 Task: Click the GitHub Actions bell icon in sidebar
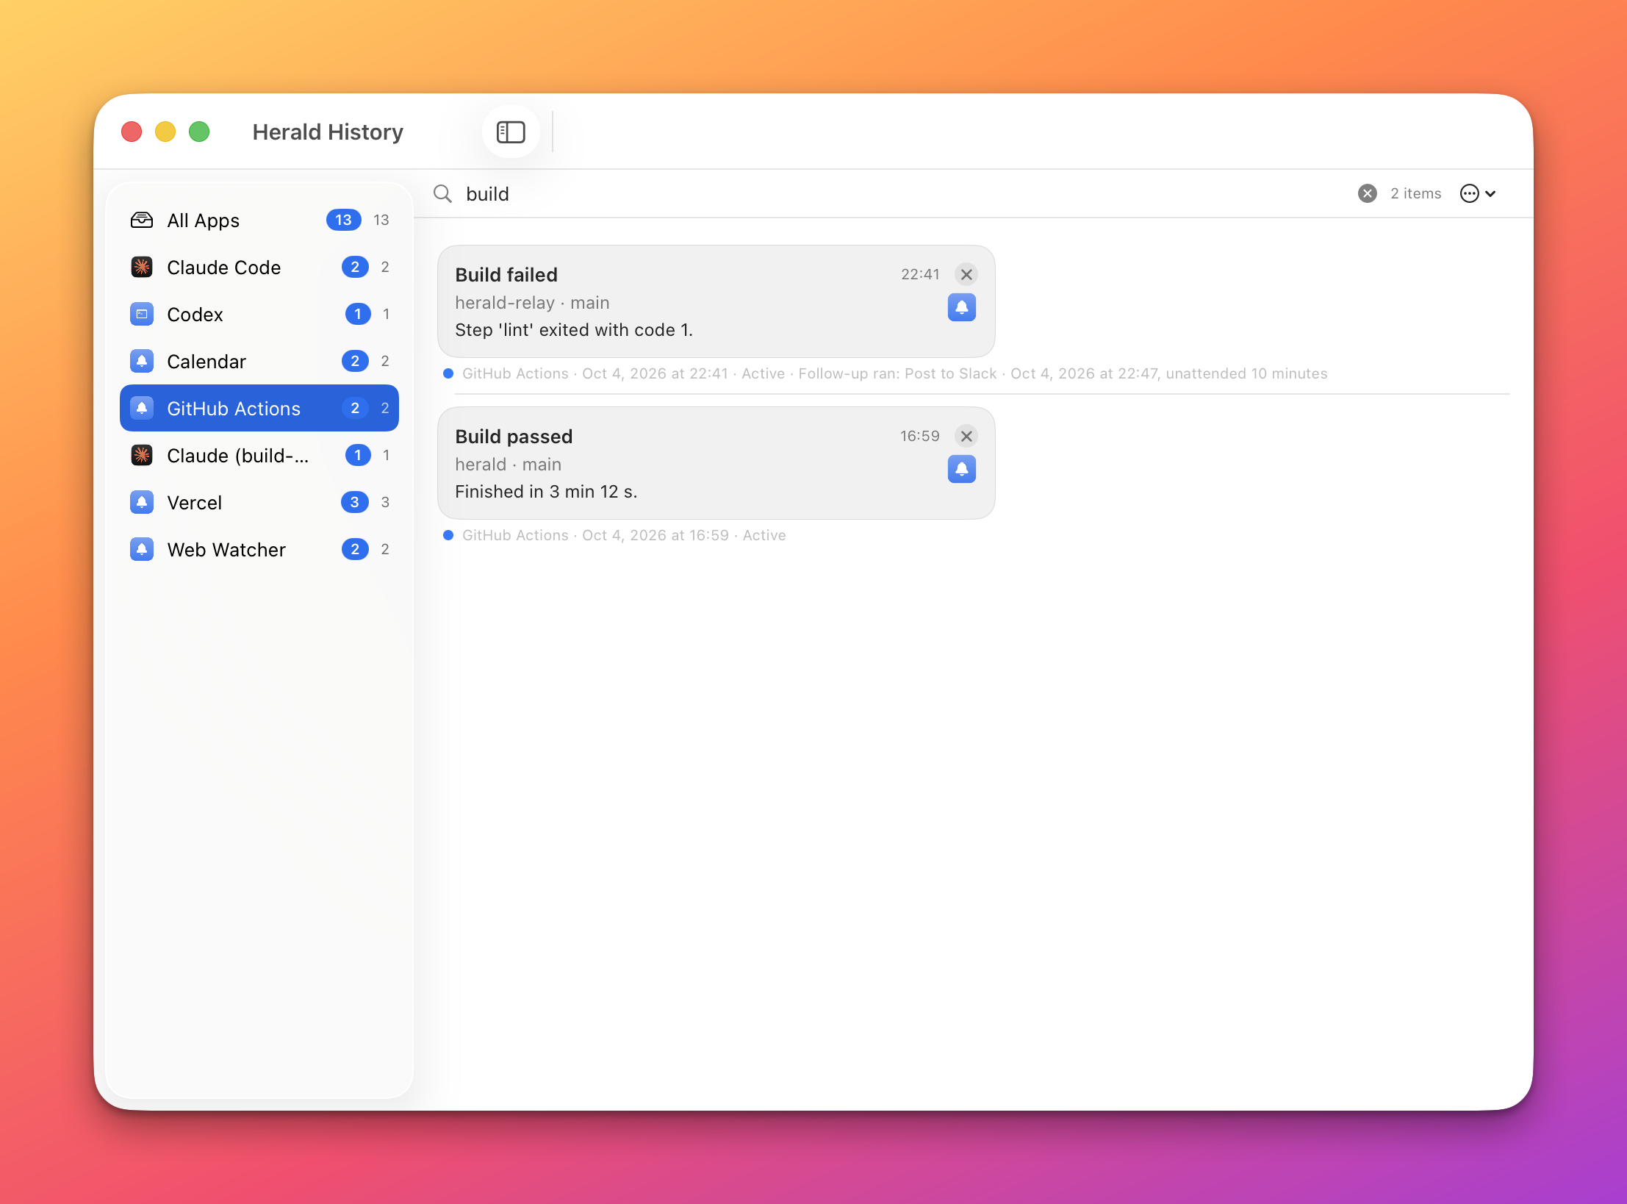[x=142, y=408]
